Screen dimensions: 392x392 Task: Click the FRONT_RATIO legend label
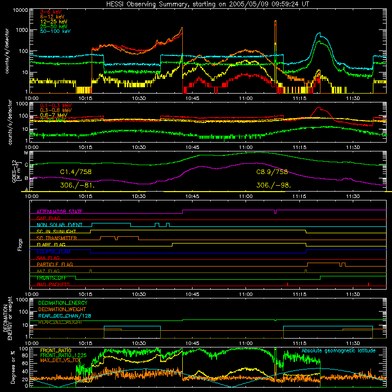pyautogui.click(x=56, y=350)
